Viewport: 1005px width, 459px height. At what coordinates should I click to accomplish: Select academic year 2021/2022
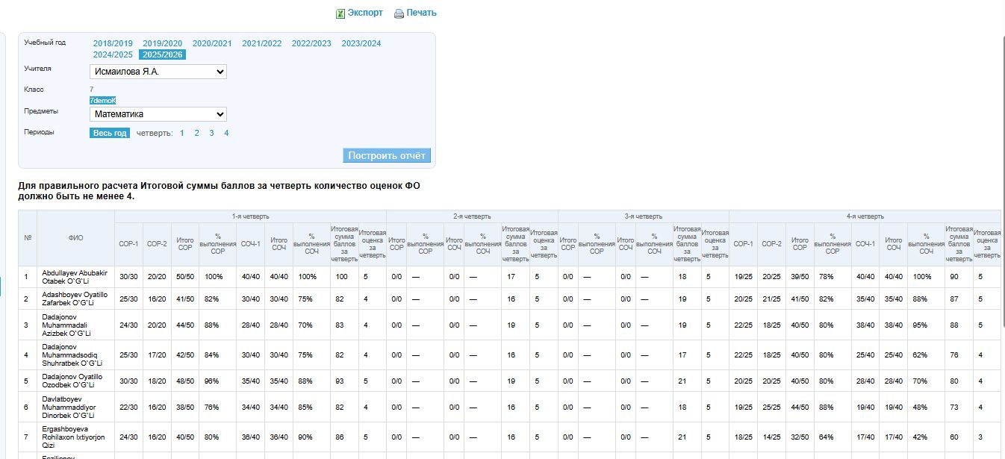[x=261, y=43]
